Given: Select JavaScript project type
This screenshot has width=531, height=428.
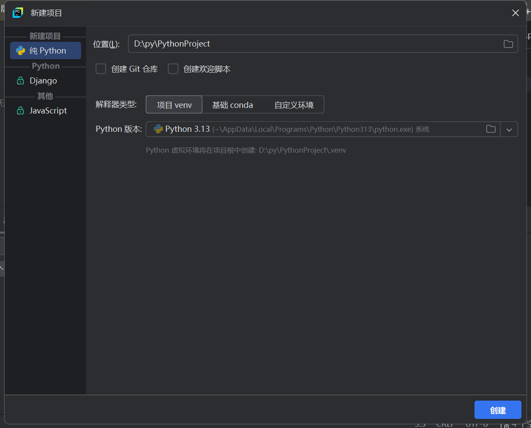Looking at the screenshot, I should pyautogui.click(x=46, y=110).
